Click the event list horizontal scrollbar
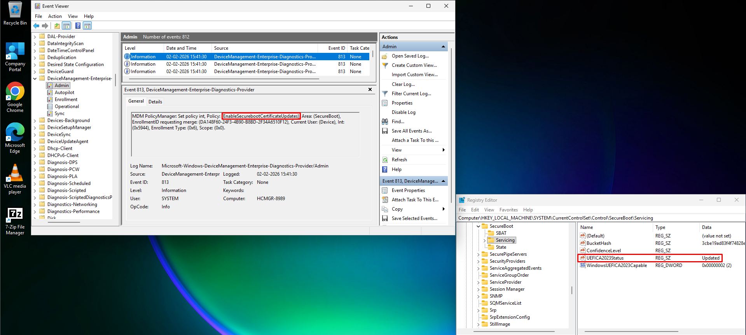This screenshot has height=335, width=746. (225, 79)
